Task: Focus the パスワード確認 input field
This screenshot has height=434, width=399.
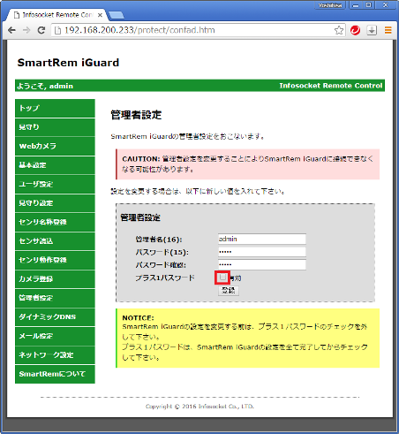Action: coord(262,264)
